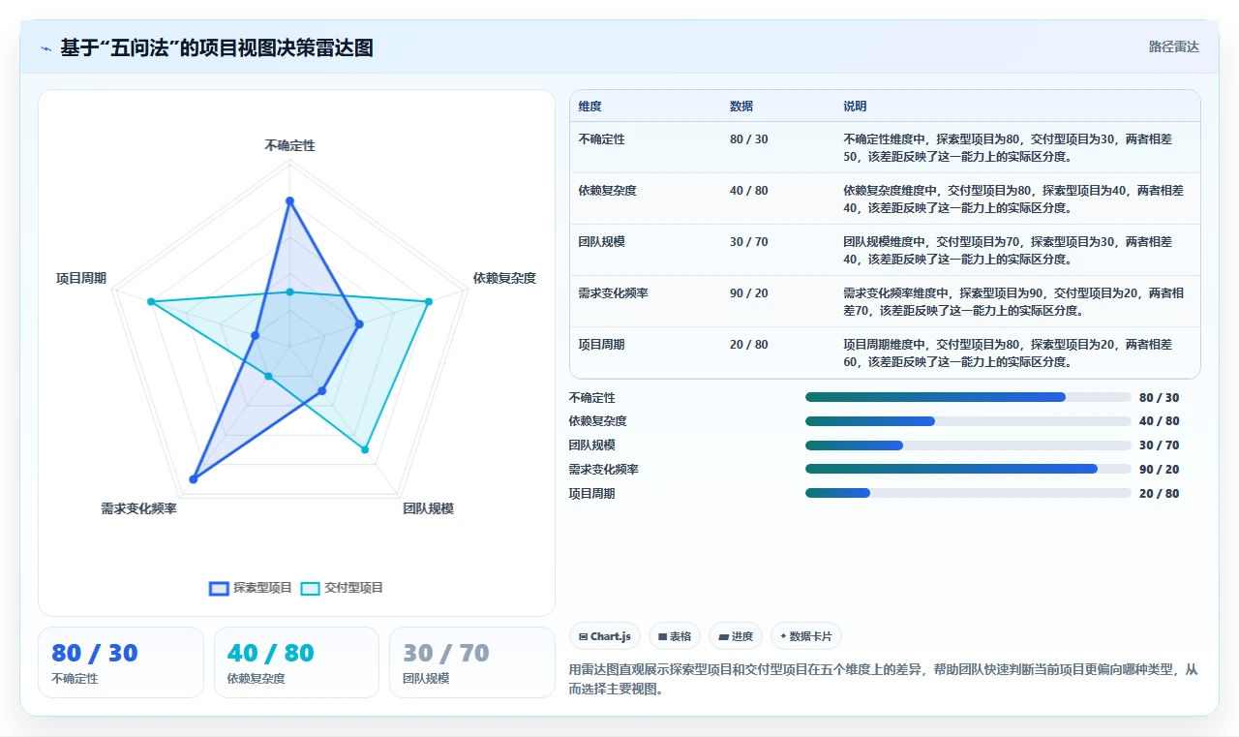Open the 30 / 70 团队规模 data card
The width and height of the screenshot is (1239, 737).
472,662
